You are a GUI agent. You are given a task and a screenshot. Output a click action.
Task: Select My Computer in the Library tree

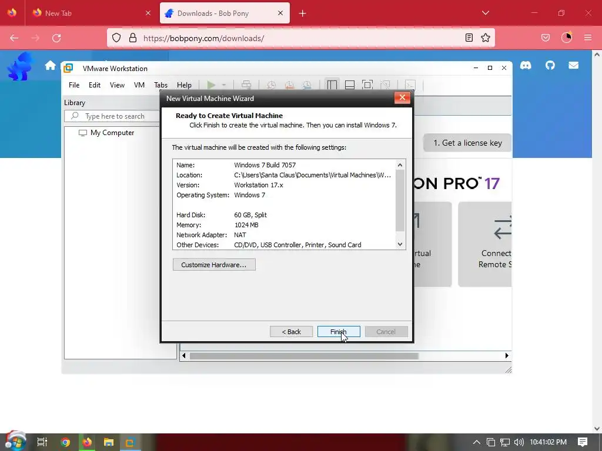[x=112, y=133]
